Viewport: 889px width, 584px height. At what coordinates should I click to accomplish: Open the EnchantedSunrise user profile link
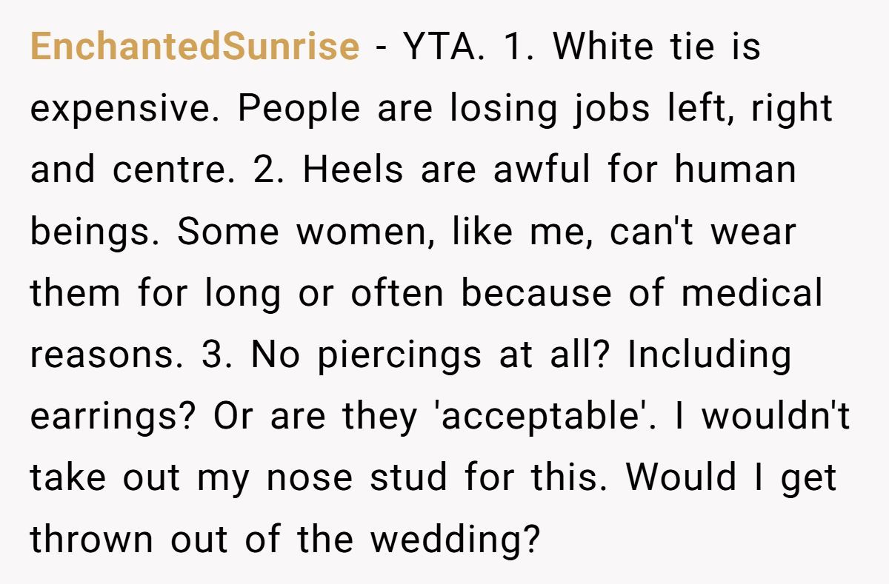coord(195,47)
